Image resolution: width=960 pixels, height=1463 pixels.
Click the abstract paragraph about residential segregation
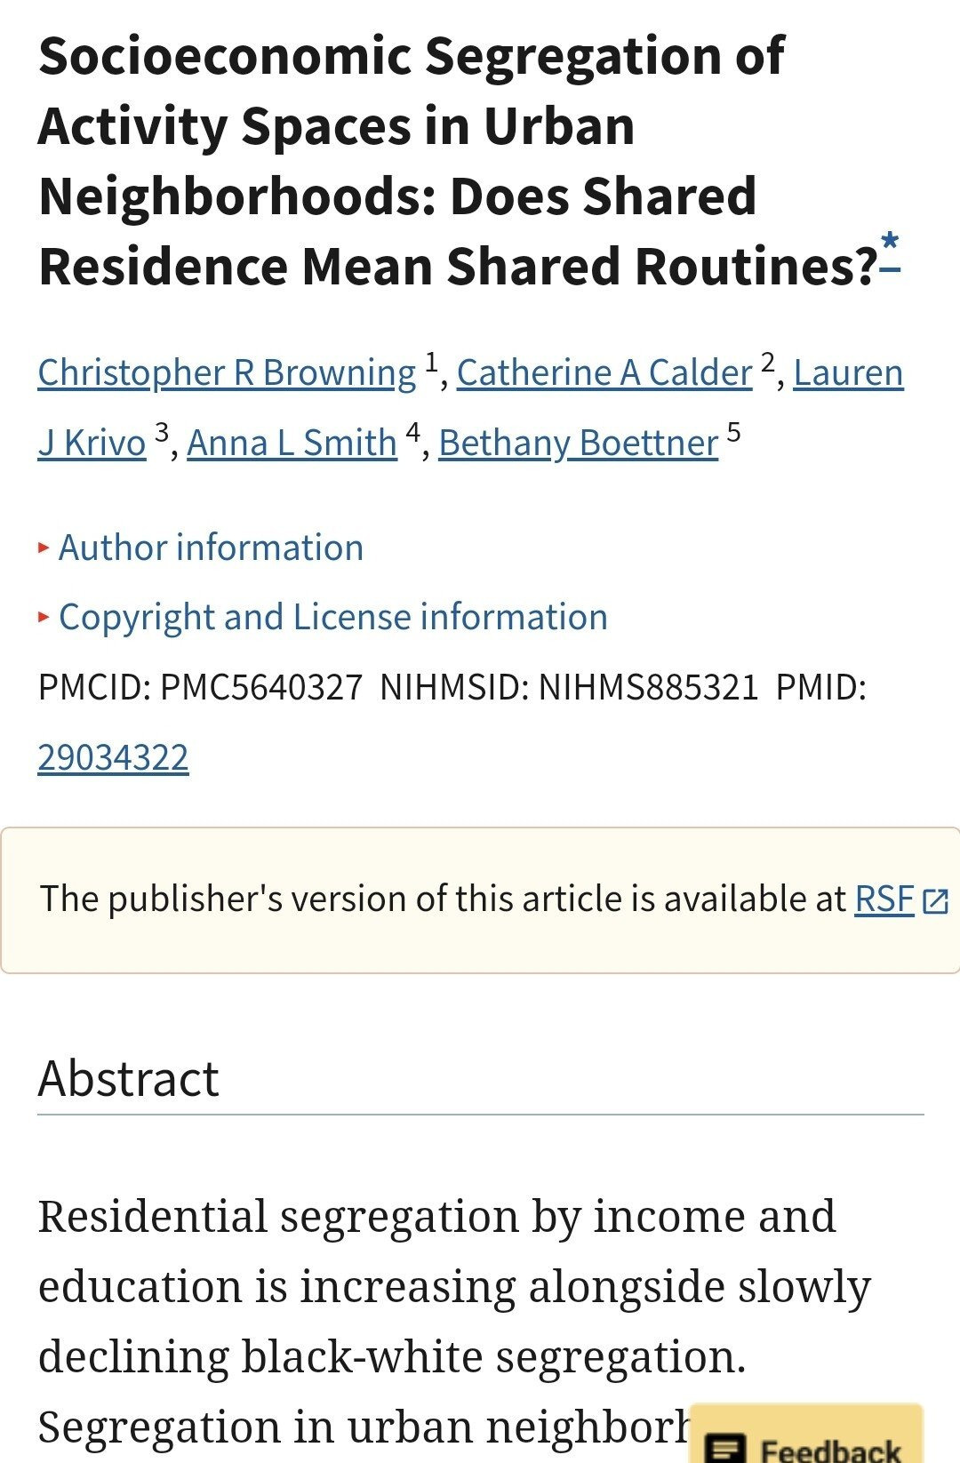tap(444, 1287)
